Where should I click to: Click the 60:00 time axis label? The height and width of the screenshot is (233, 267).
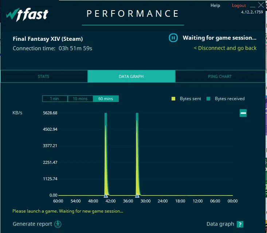pos(58,201)
